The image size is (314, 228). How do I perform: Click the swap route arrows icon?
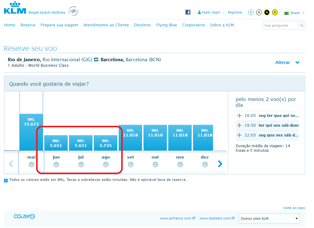pos(96,60)
